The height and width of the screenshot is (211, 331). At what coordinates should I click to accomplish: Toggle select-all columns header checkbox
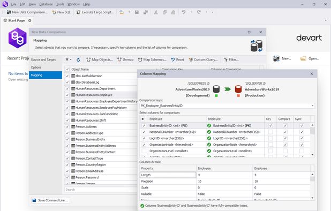143,119
